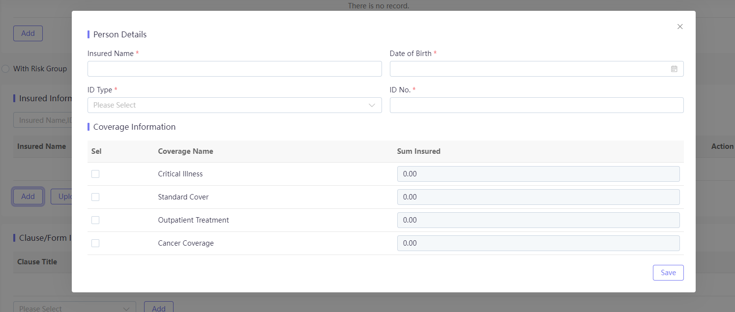Open clause Please Select dropdown at bottom
The width and height of the screenshot is (735, 312).
tap(75, 308)
